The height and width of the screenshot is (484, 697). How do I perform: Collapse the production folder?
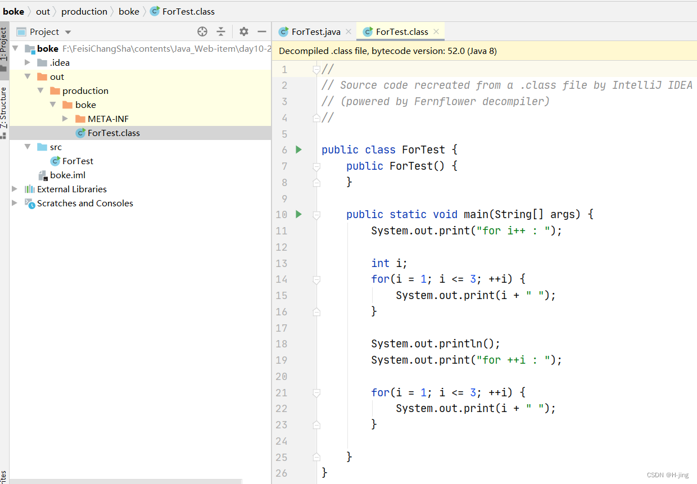[x=40, y=91]
